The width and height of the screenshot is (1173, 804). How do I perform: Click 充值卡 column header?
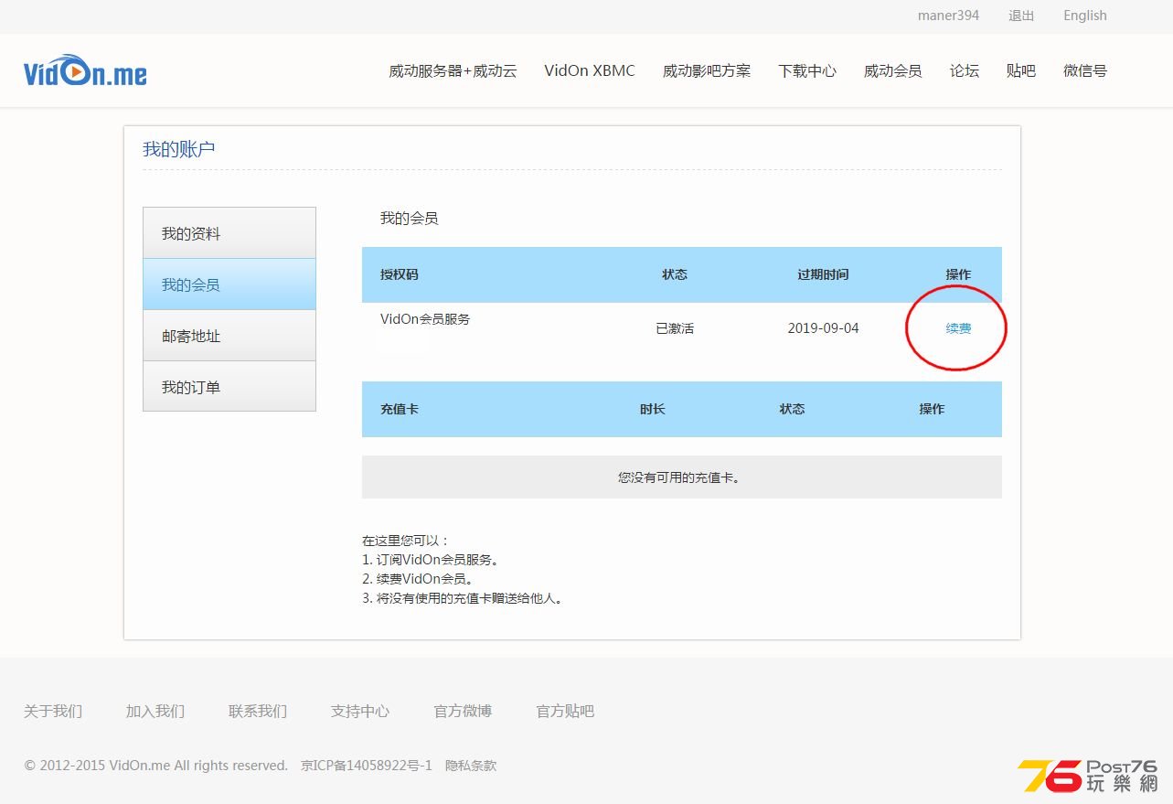point(400,409)
